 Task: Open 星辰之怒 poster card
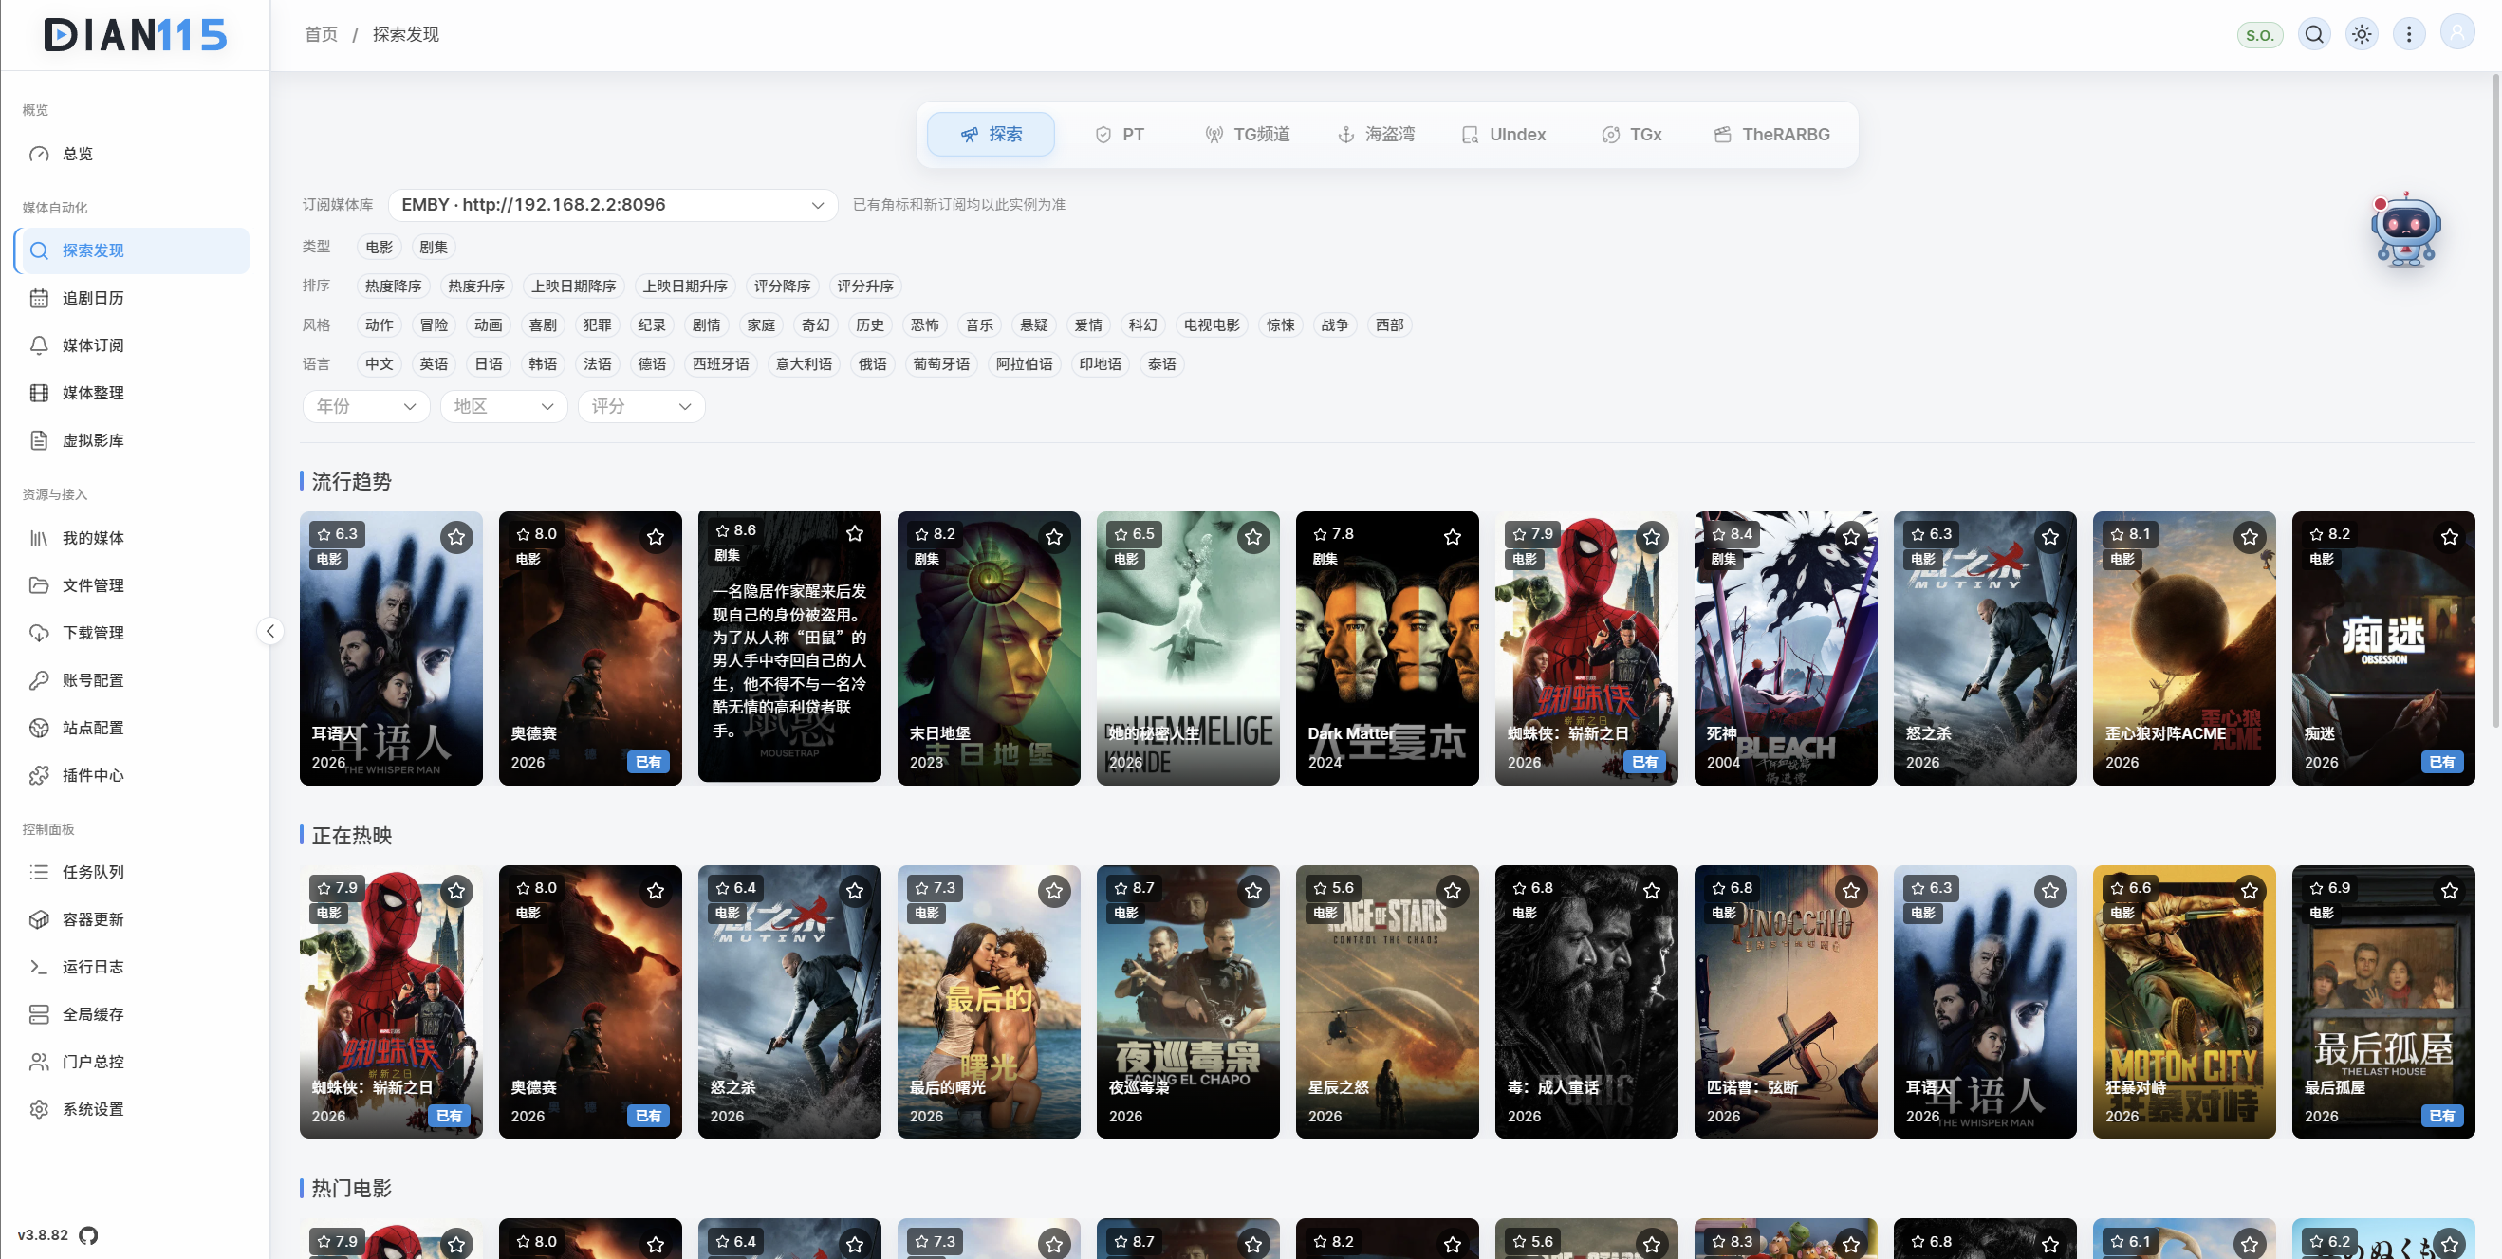coord(1387,1003)
